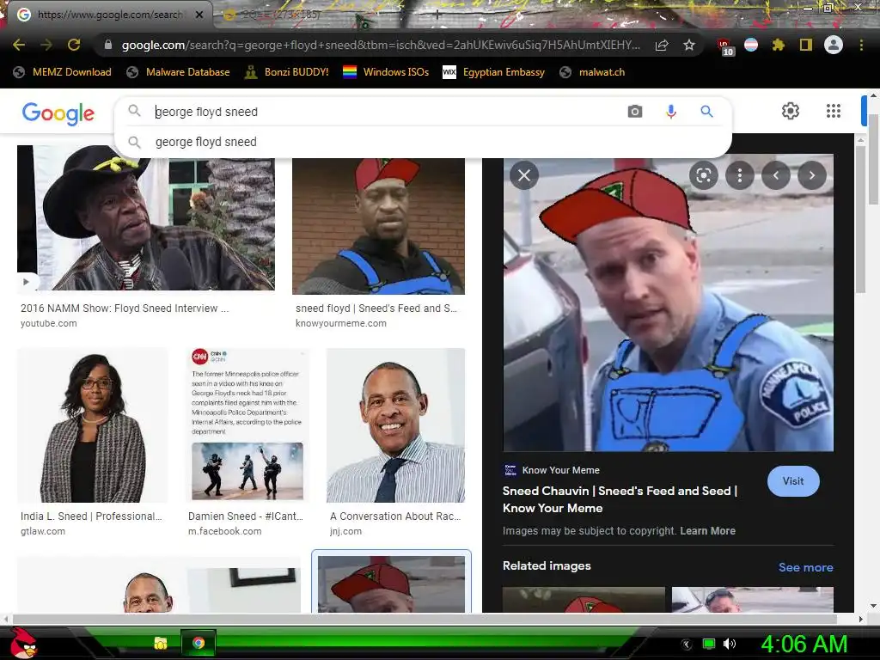This screenshot has height=660, width=880.
Task: Click the youtube.com source text
Action: 49,323
